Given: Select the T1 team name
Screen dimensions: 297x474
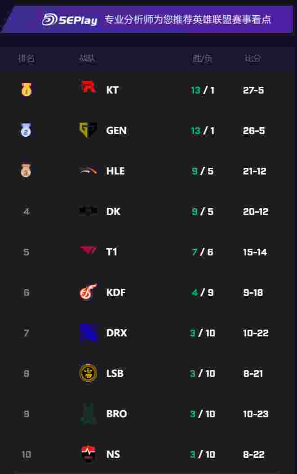Looking at the screenshot, I should point(111,252).
